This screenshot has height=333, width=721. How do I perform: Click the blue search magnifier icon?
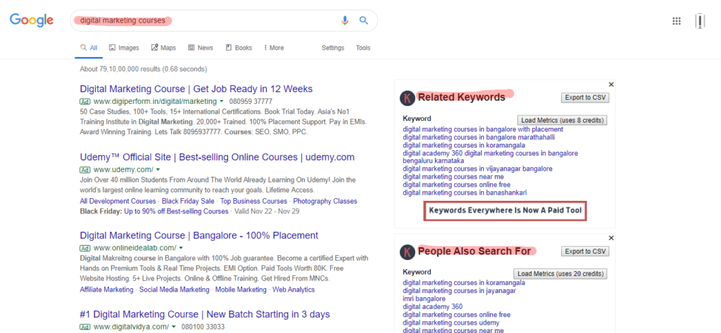tap(364, 20)
